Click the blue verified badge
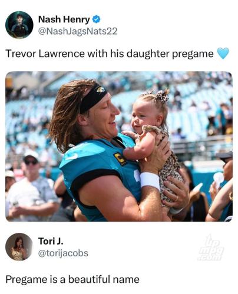The width and height of the screenshot is (238, 294). [x=96, y=19]
